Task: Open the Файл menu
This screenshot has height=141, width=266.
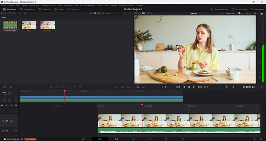Action: (x=18, y=6)
